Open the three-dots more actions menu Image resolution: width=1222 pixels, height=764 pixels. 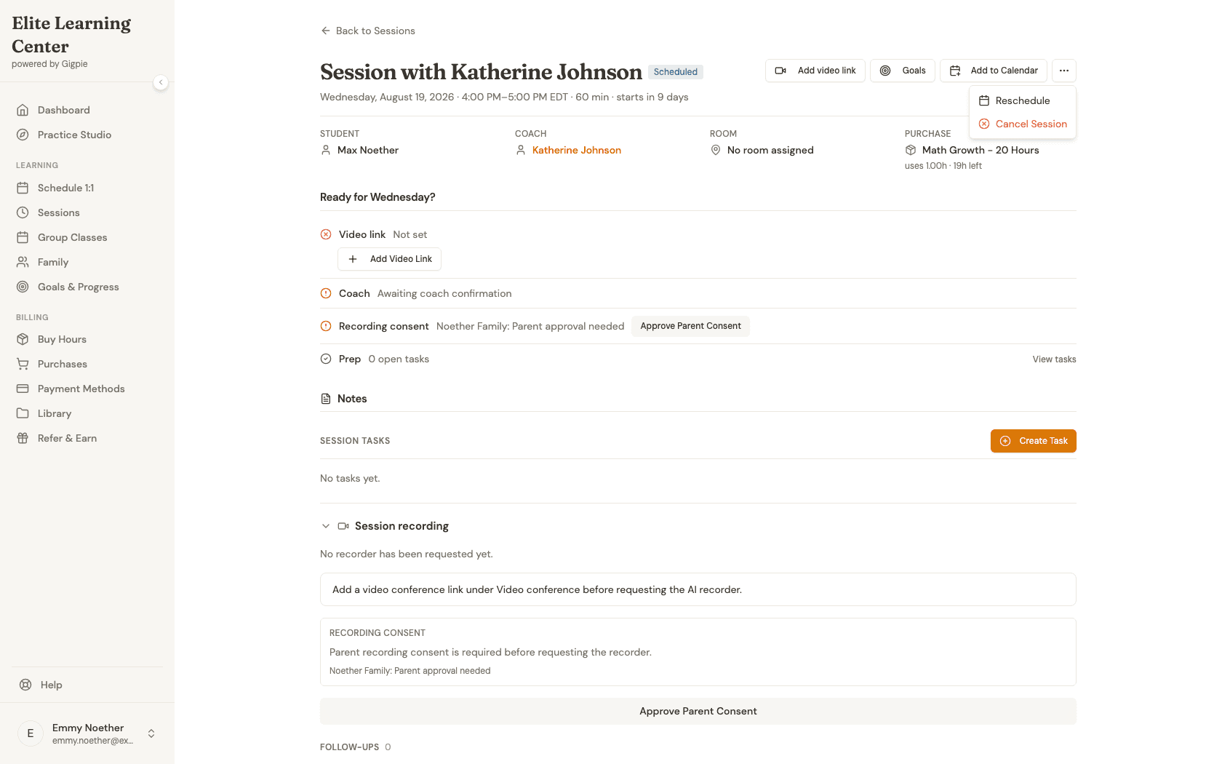coord(1064,71)
